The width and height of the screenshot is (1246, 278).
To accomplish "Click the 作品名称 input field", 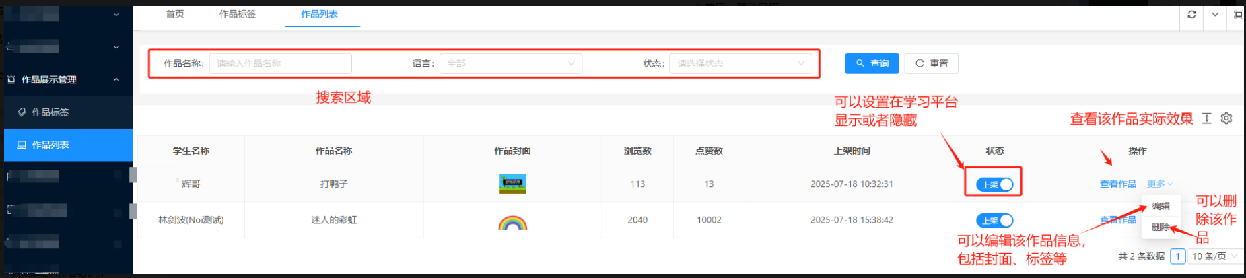I will coord(280,63).
